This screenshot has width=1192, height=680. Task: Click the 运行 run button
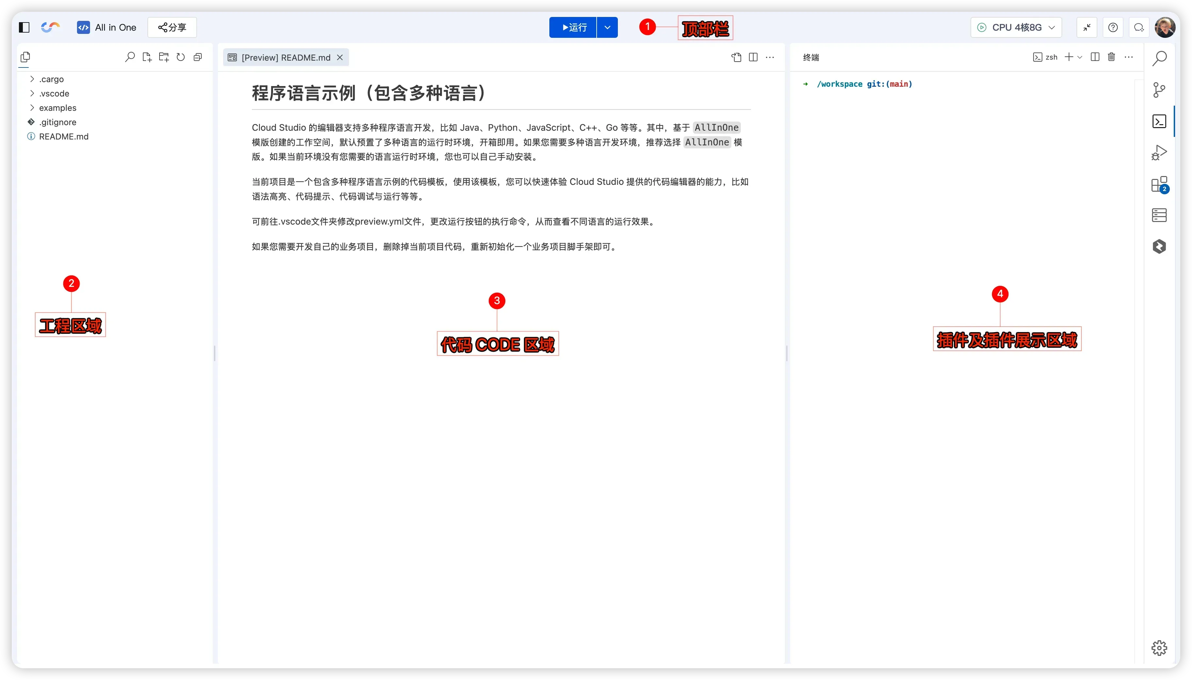coord(573,27)
